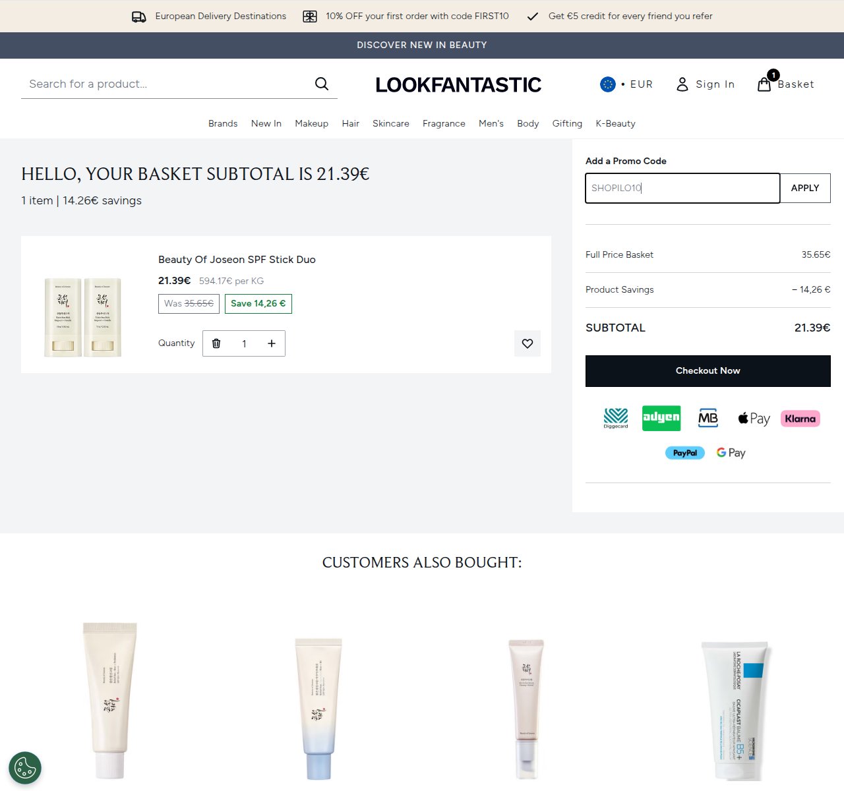The width and height of the screenshot is (844, 791).
Task: Open European Delivery Destinations link
Action: click(221, 16)
